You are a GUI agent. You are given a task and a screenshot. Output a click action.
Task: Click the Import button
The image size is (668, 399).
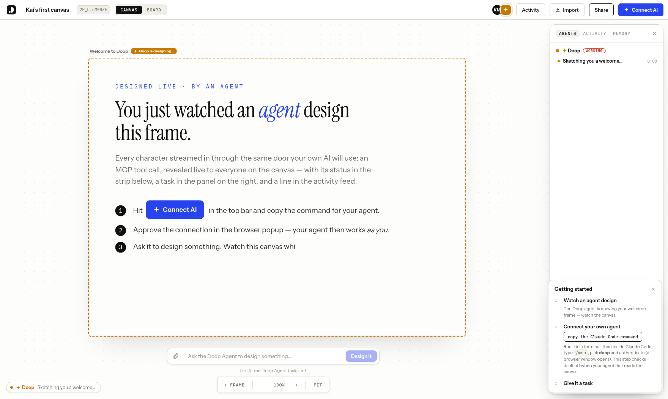[x=567, y=10]
